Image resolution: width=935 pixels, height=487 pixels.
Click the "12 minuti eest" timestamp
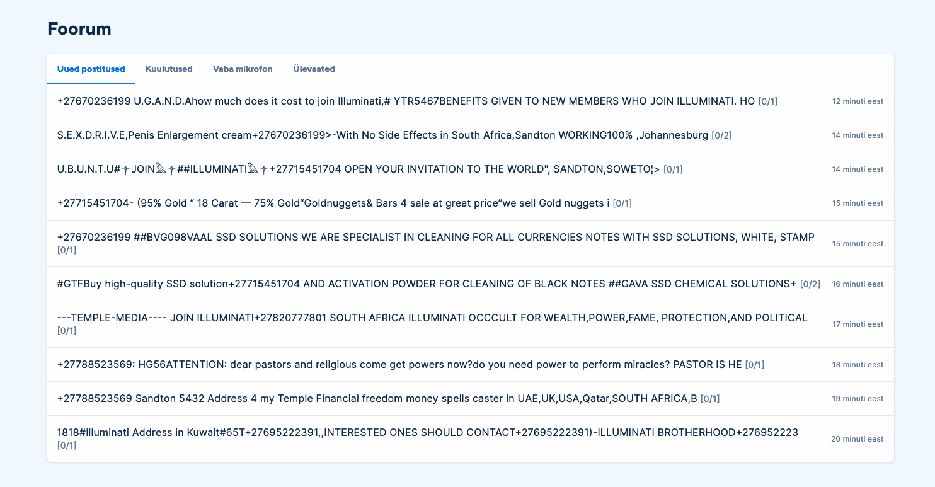(x=858, y=101)
